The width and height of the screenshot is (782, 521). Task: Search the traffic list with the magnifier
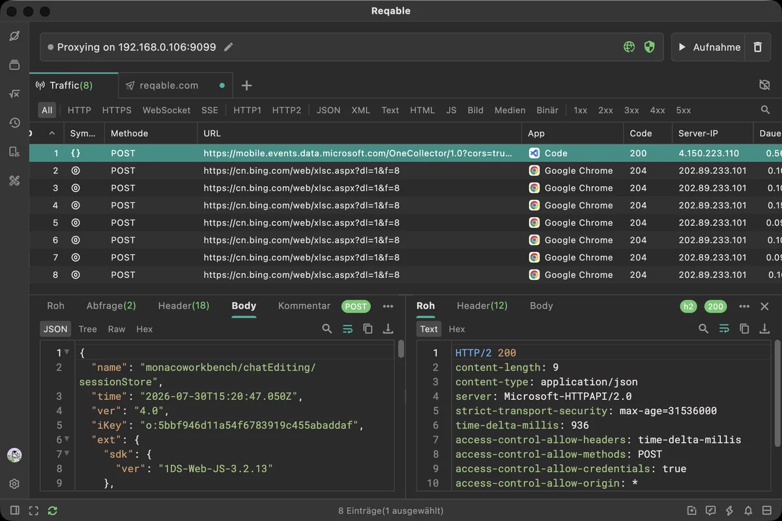click(x=765, y=110)
